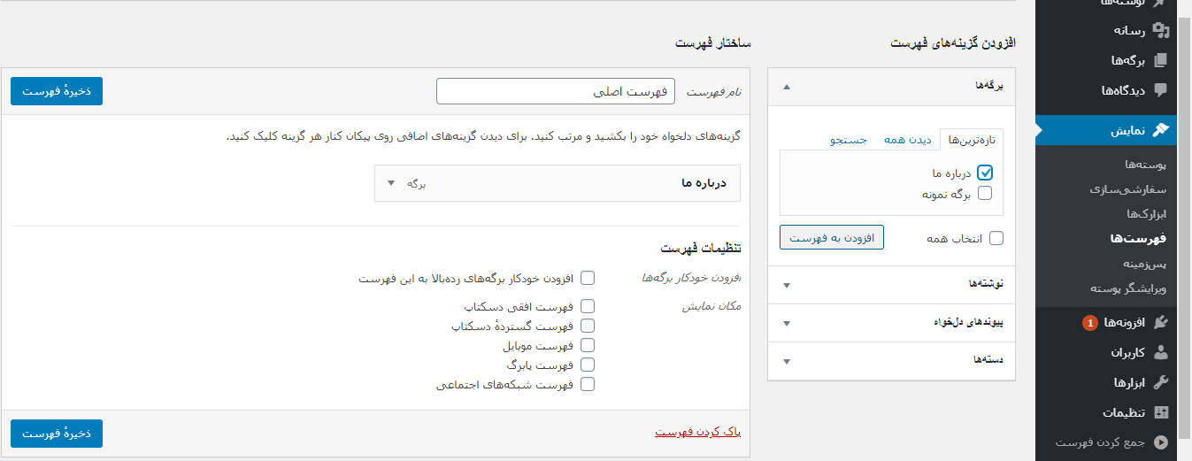This screenshot has width=1192, height=461.
Task: Tick the انتخاب همه select-all checkbox
Action: [996, 238]
